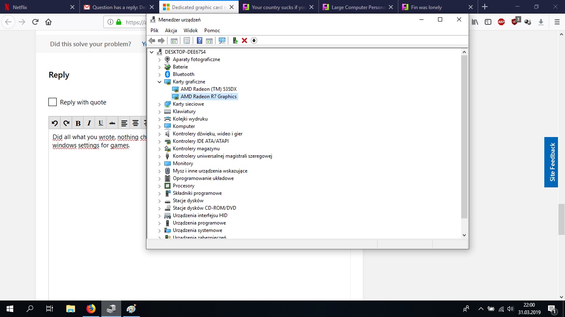
Task: Toggle Italic in the reply editor
Action: [x=89, y=123]
